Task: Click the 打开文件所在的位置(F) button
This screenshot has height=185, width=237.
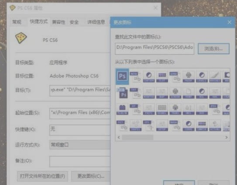Action: coord(42,176)
